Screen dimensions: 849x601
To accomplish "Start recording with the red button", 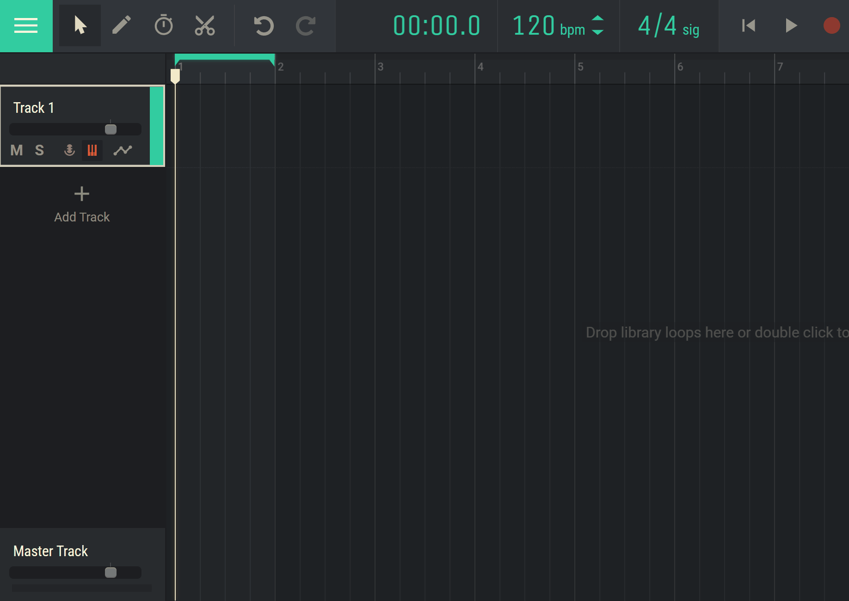I will [831, 25].
